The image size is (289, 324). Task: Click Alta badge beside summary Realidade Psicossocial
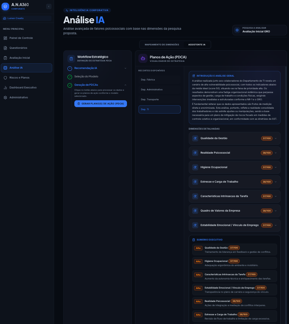(x=198, y=302)
